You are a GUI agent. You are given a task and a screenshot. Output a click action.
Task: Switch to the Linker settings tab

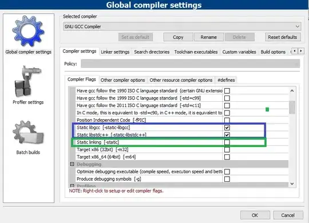point(115,52)
